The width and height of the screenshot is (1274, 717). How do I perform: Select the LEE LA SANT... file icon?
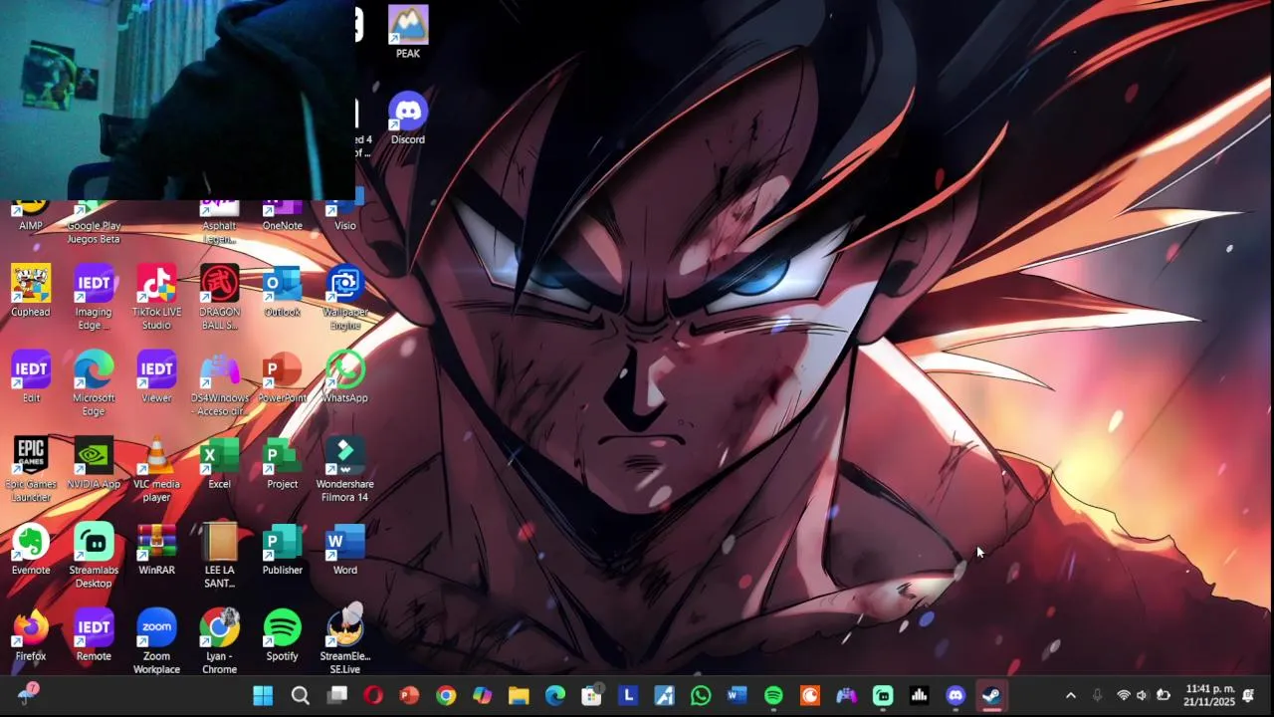[x=219, y=555]
